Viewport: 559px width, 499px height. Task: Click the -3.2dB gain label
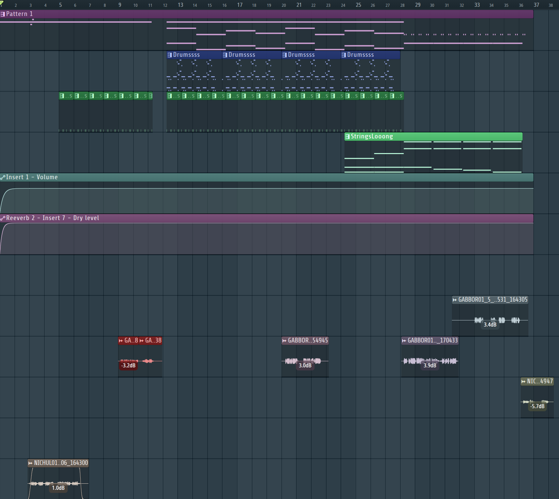[x=128, y=365]
